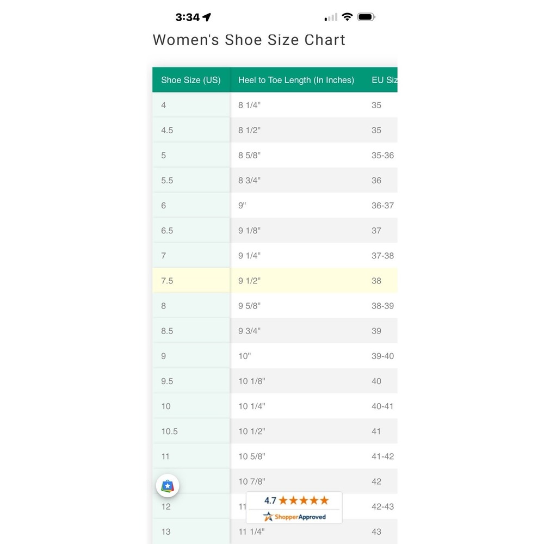Tap the shopping bag floating icon
The width and height of the screenshot is (544, 544).
coord(168,486)
